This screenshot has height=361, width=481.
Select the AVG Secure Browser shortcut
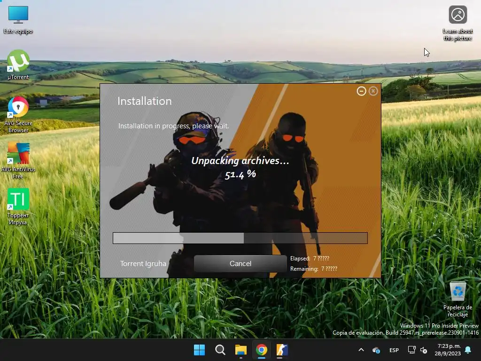(x=18, y=115)
